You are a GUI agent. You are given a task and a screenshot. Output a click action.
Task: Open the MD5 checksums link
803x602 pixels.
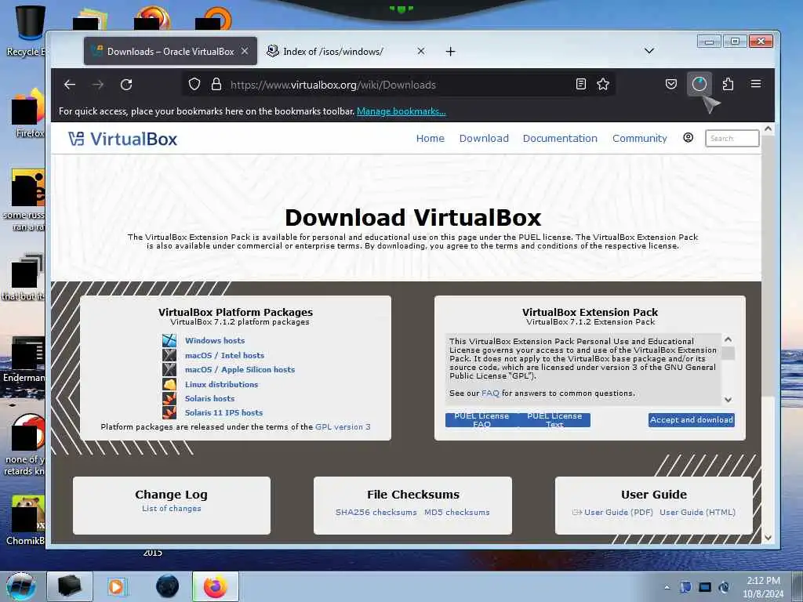457,513
